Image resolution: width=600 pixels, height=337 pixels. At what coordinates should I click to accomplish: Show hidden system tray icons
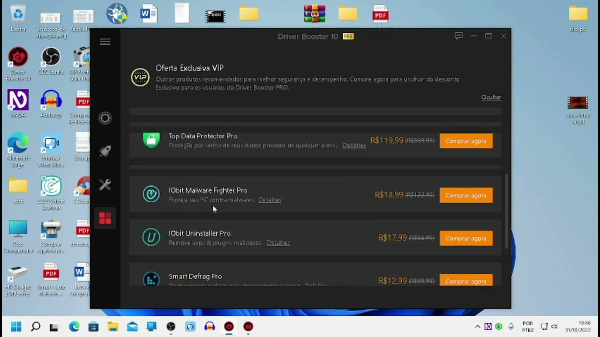[478, 327]
